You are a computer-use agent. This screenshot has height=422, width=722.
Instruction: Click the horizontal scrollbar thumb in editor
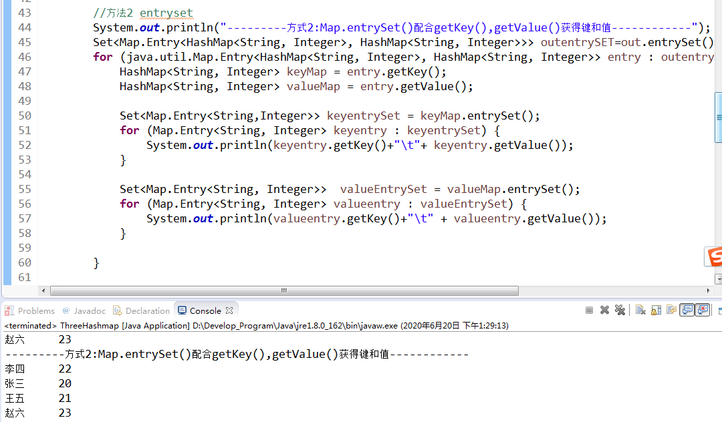click(284, 290)
